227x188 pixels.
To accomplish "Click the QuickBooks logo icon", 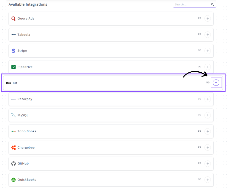I will [x=14, y=180].
